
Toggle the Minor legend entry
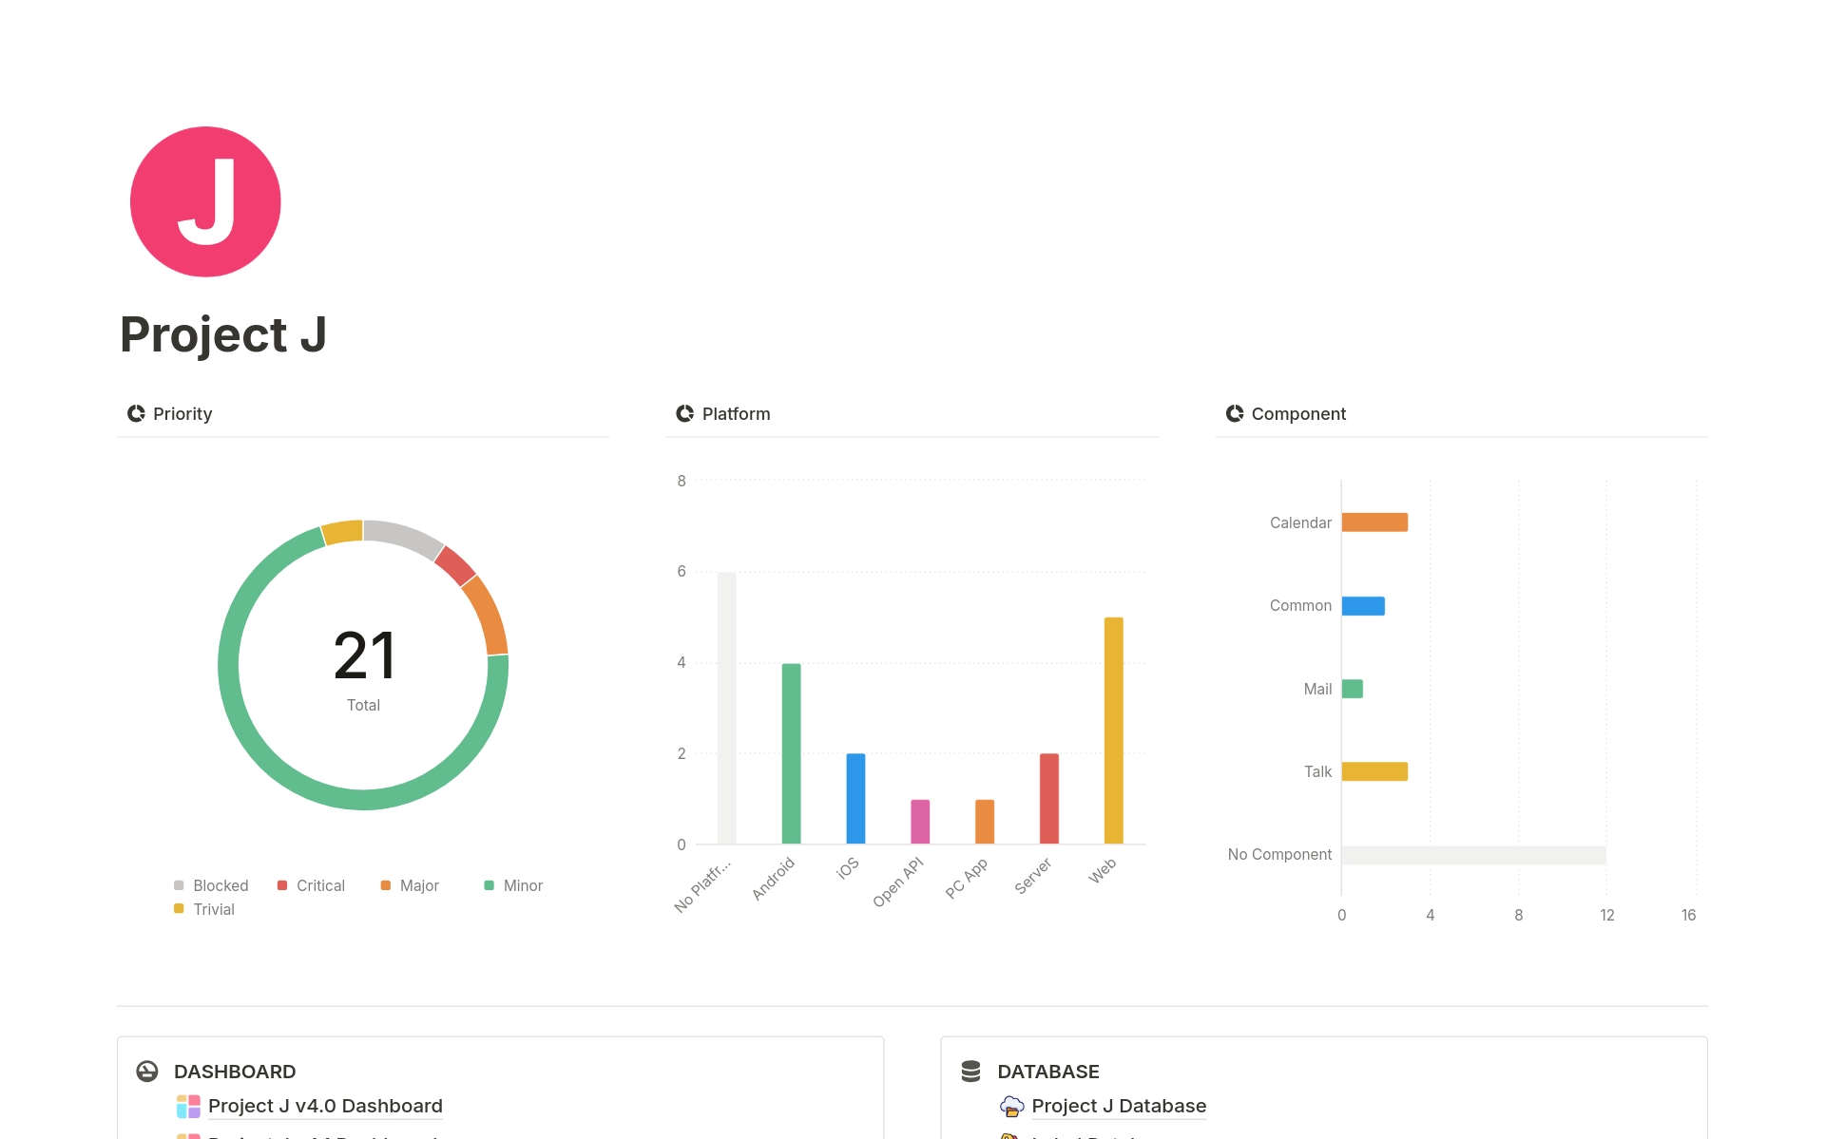523,885
